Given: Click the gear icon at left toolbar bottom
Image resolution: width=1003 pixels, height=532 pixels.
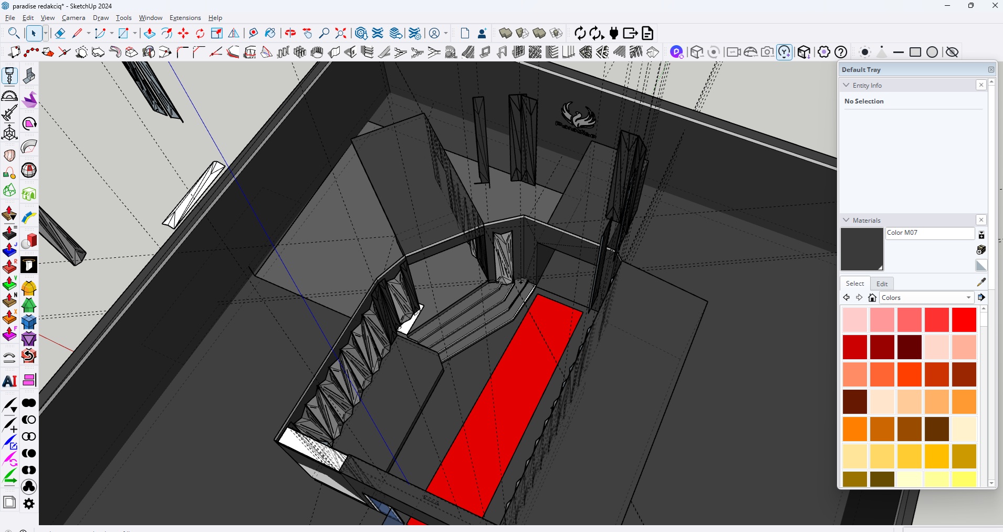Looking at the screenshot, I should coord(29,503).
